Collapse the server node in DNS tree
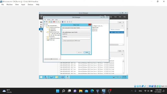167x94 pixels. click(45, 26)
